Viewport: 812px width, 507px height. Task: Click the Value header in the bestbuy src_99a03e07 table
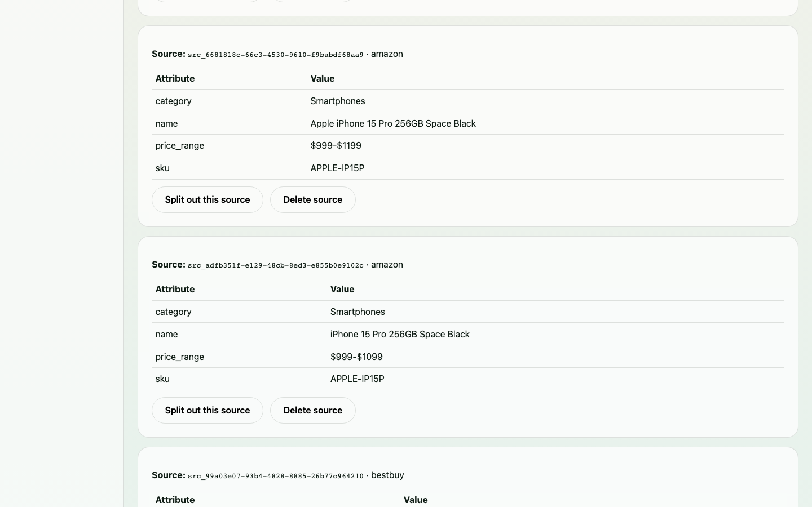pos(416,500)
